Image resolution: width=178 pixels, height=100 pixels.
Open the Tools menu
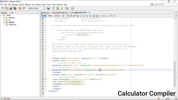click(x=54, y=5)
